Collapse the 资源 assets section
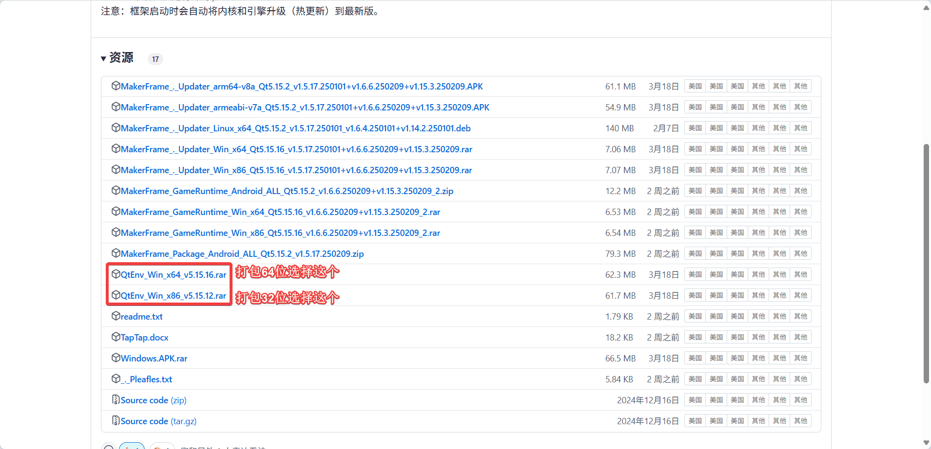 click(x=103, y=58)
